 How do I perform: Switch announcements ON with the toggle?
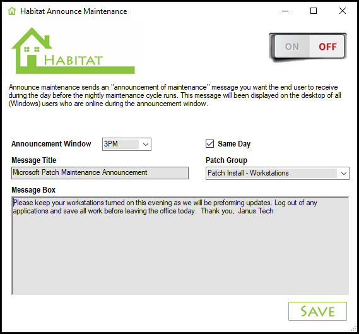tap(292, 47)
